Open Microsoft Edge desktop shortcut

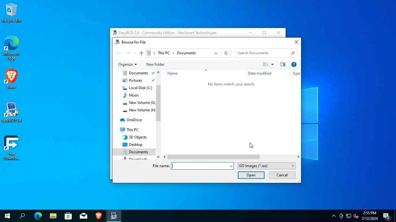pos(11,48)
